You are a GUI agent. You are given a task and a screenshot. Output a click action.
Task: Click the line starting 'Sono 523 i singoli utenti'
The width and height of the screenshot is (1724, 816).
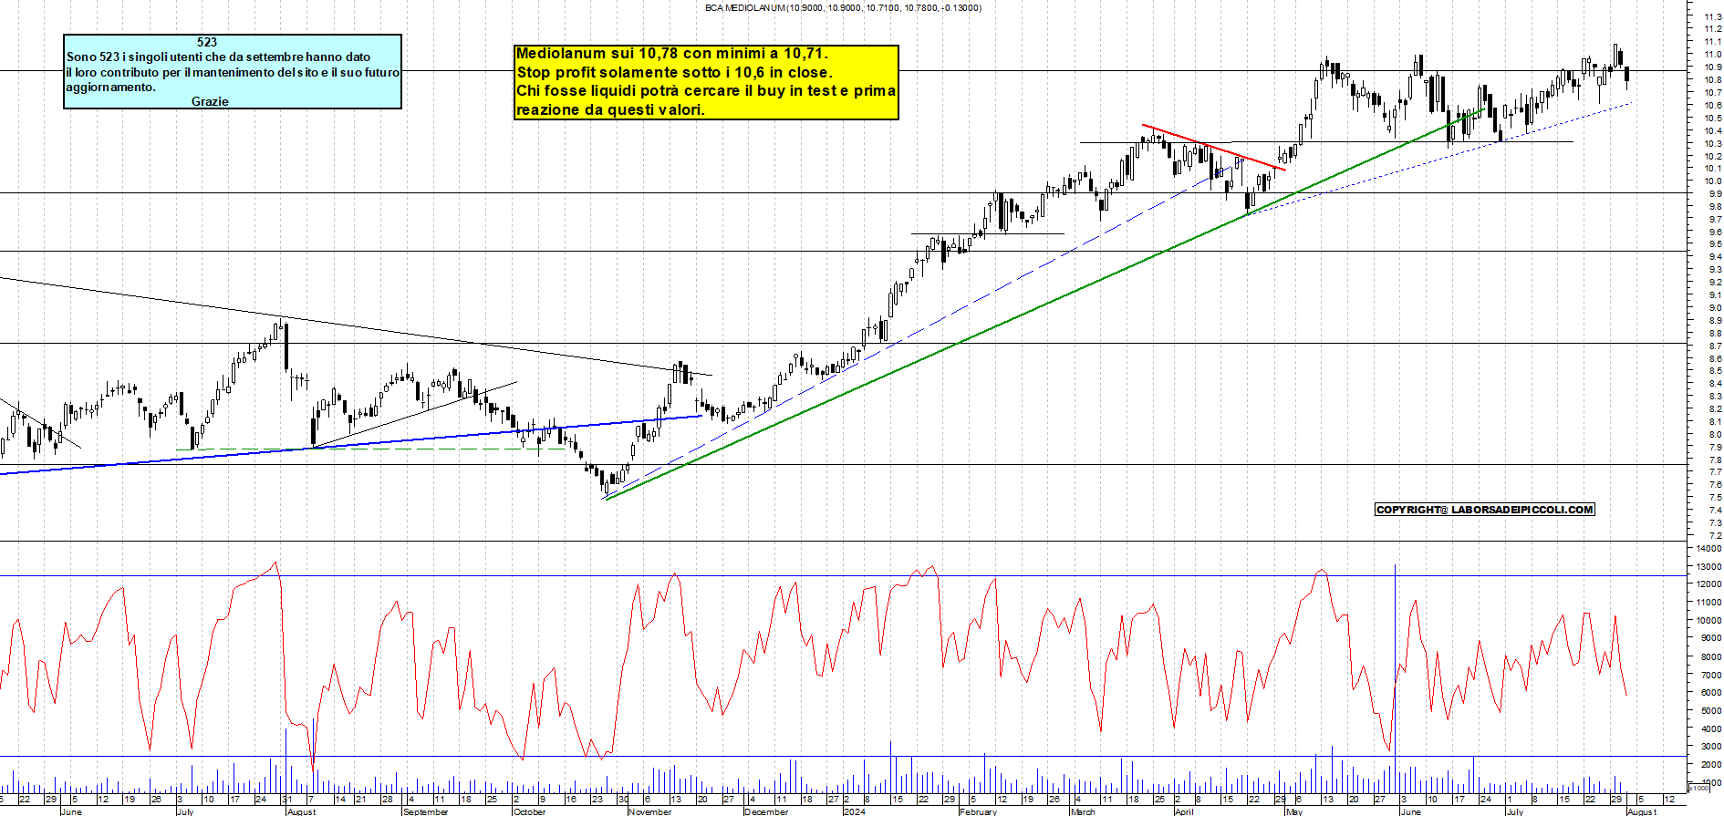pos(218,57)
